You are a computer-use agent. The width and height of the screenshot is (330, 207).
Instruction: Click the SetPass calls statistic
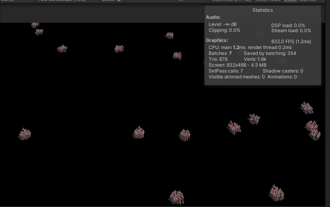[226, 71]
